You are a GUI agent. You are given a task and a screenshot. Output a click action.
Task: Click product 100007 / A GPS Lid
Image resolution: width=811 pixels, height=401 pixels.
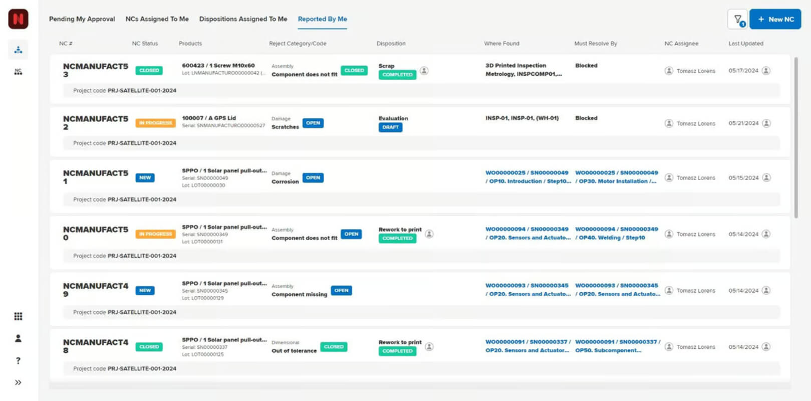click(x=208, y=118)
